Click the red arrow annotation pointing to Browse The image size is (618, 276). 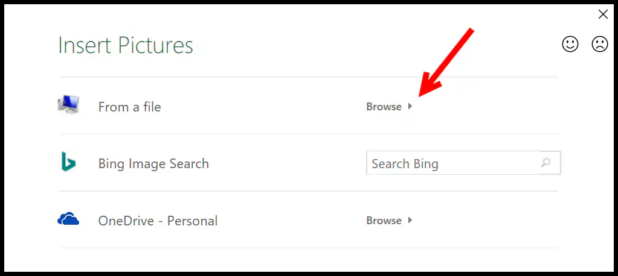(446, 61)
